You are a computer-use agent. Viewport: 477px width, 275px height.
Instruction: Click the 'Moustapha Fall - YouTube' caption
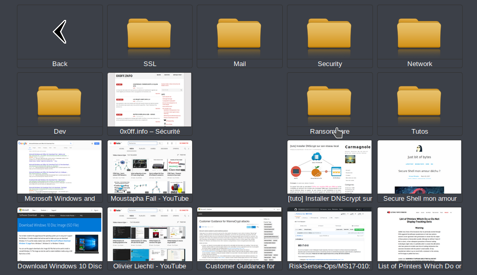coord(150,199)
